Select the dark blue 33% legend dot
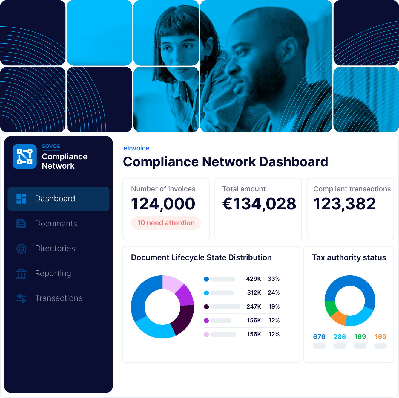Viewport: 399px width, 398px height. coord(206,279)
